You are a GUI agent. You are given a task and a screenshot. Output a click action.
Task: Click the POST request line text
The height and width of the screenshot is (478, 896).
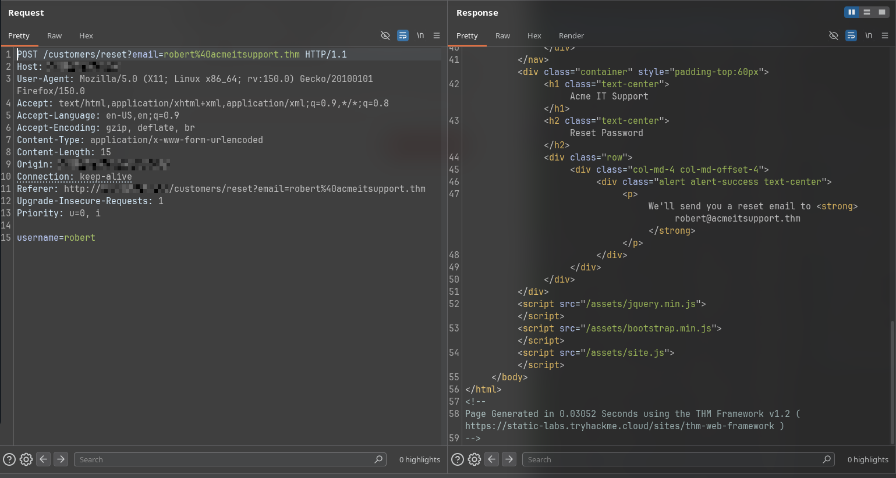(182, 54)
